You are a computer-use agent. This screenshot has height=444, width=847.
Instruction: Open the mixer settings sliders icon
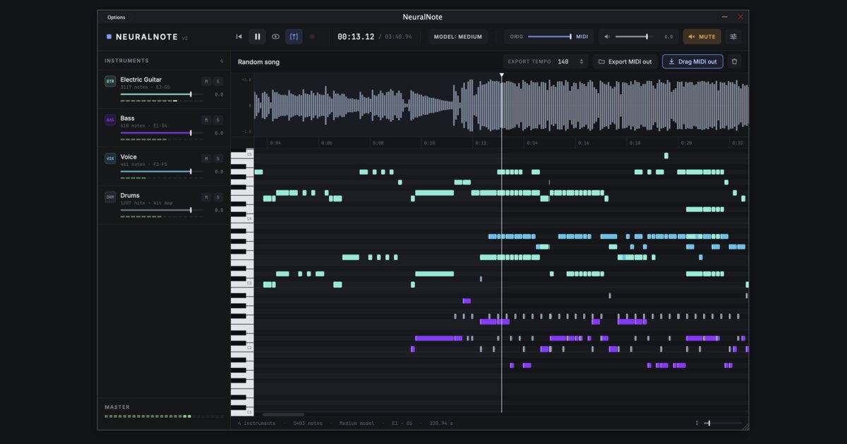[x=733, y=37]
